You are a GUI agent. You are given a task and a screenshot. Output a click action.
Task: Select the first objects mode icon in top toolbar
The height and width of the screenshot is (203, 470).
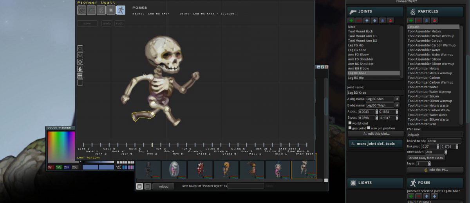coord(81,10)
